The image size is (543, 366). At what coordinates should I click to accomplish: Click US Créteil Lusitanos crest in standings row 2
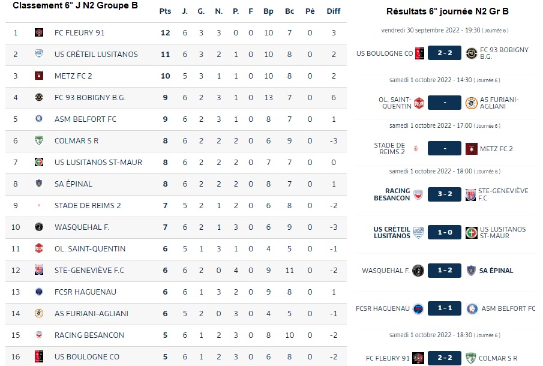tap(39, 54)
